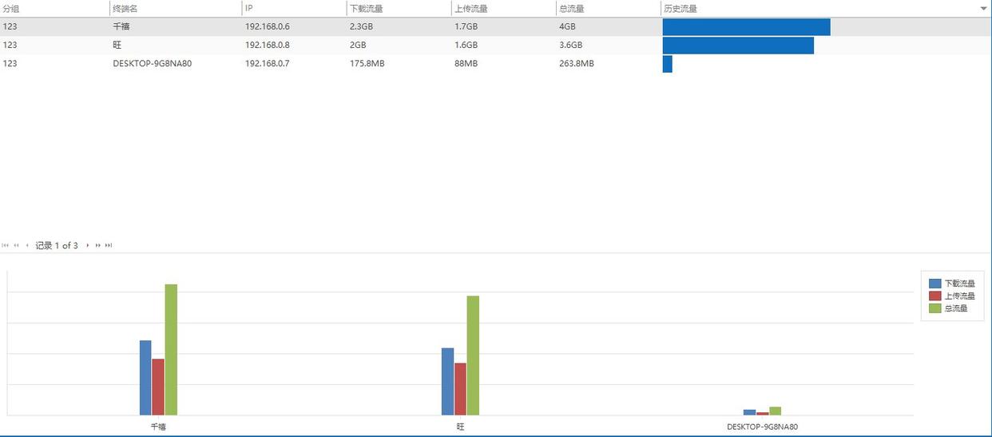The width and height of the screenshot is (992, 437).
Task: Click the green 总流量 legend marker
Action: click(934, 308)
